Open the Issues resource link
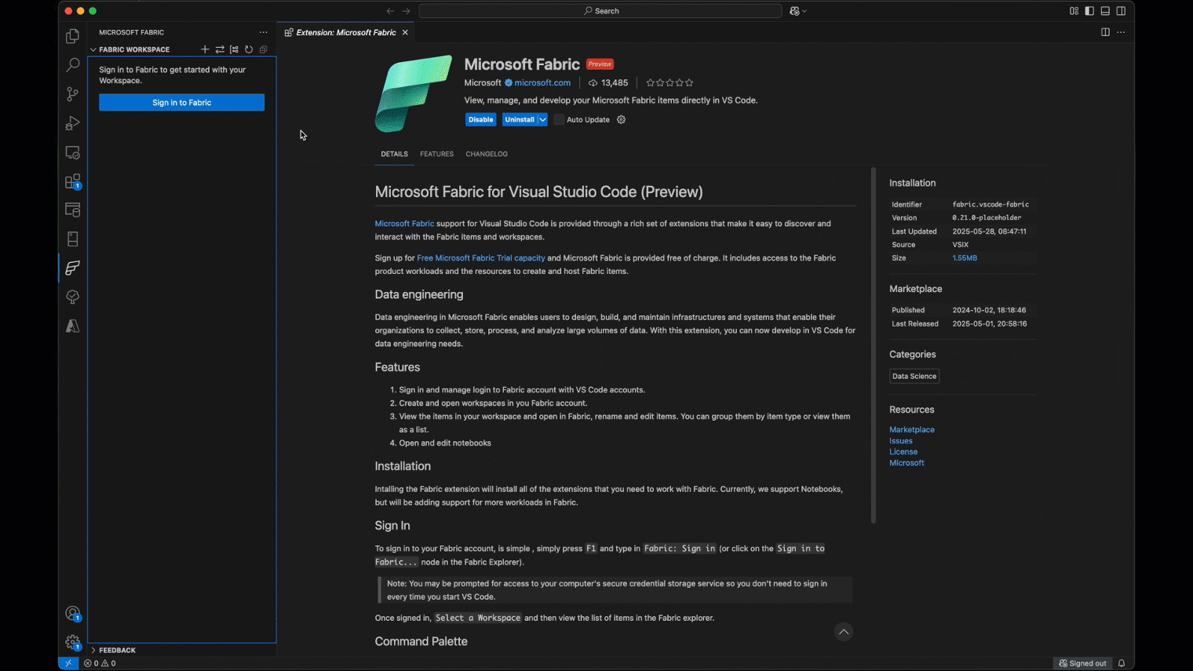 click(900, 441)
